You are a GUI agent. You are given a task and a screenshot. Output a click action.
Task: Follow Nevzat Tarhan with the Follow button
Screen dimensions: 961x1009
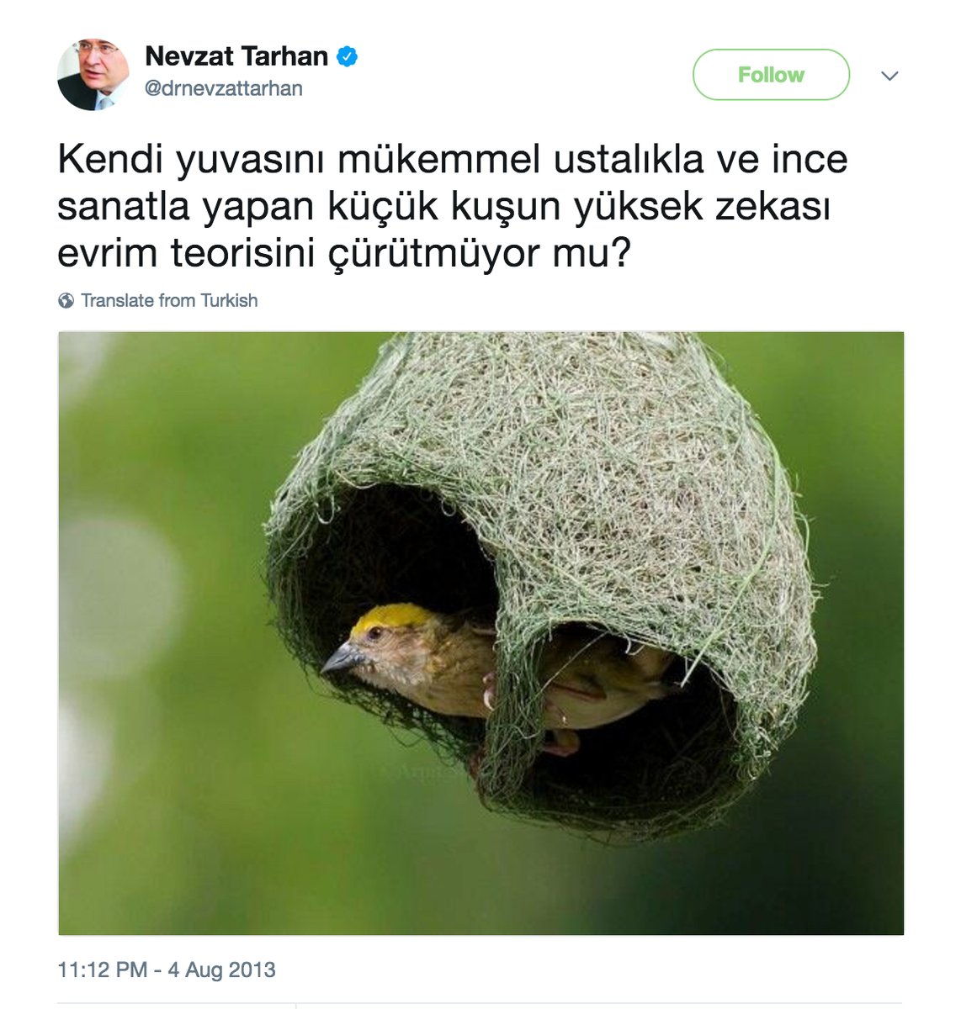pyautogui.click(x=771, y=75)
